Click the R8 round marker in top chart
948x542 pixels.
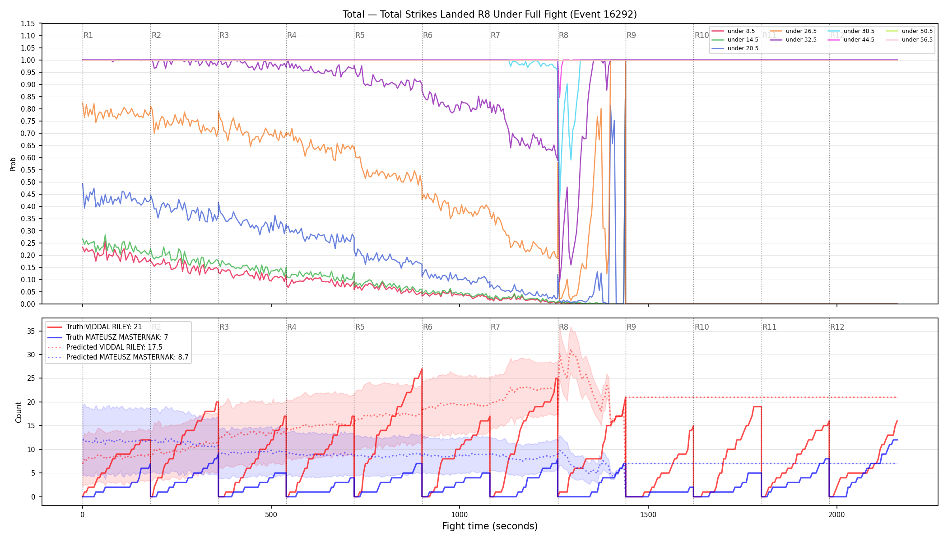click(x=563, y=35)
